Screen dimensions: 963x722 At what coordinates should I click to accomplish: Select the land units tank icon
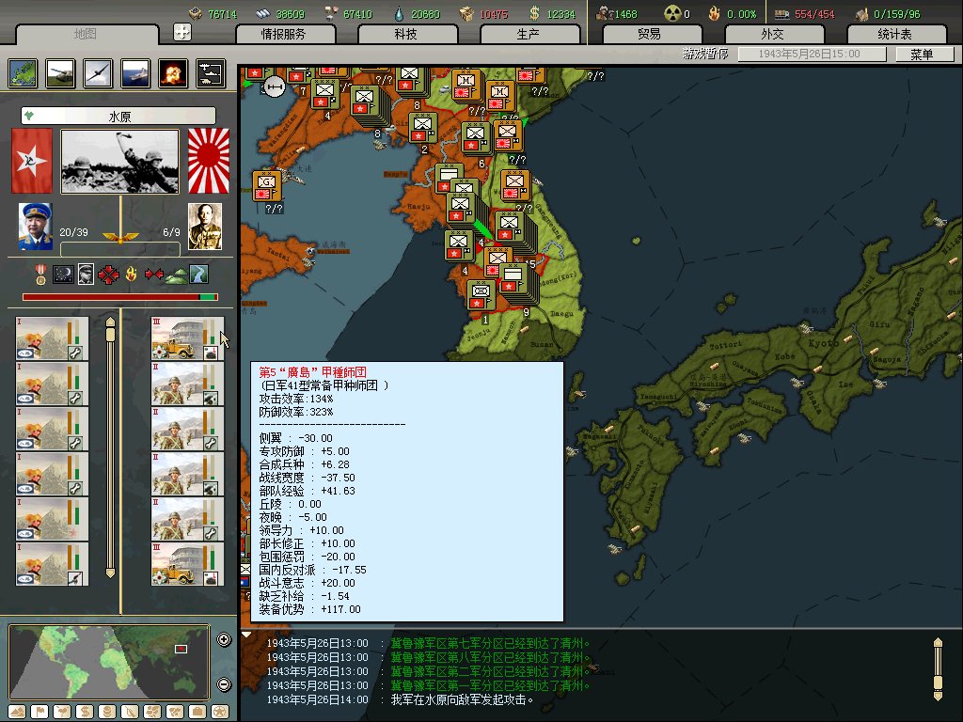point(60,72)
